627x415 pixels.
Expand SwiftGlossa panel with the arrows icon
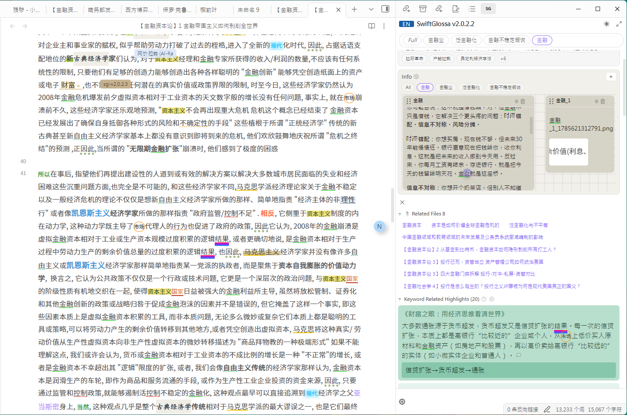pos(619,24)
